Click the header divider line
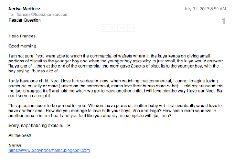Image resolution: width=235 pixels, height=159 pixels. (x=117, y=28)
